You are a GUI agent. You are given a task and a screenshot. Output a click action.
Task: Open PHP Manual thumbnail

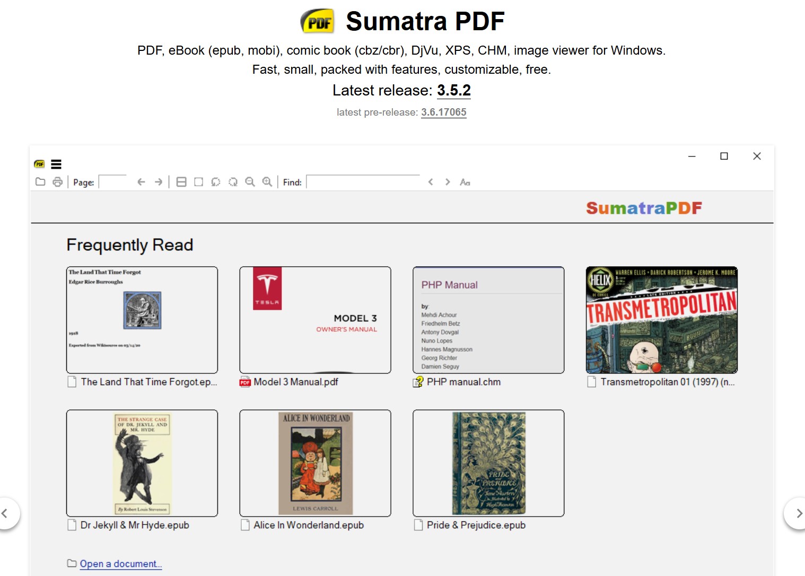(488, 320)
